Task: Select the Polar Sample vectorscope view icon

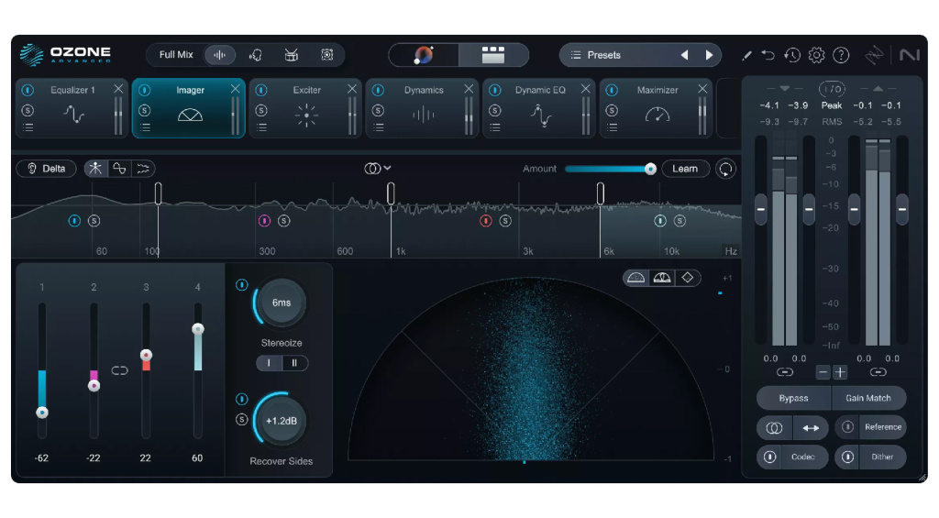Action: pyautogui.click(x=636, y=278)
